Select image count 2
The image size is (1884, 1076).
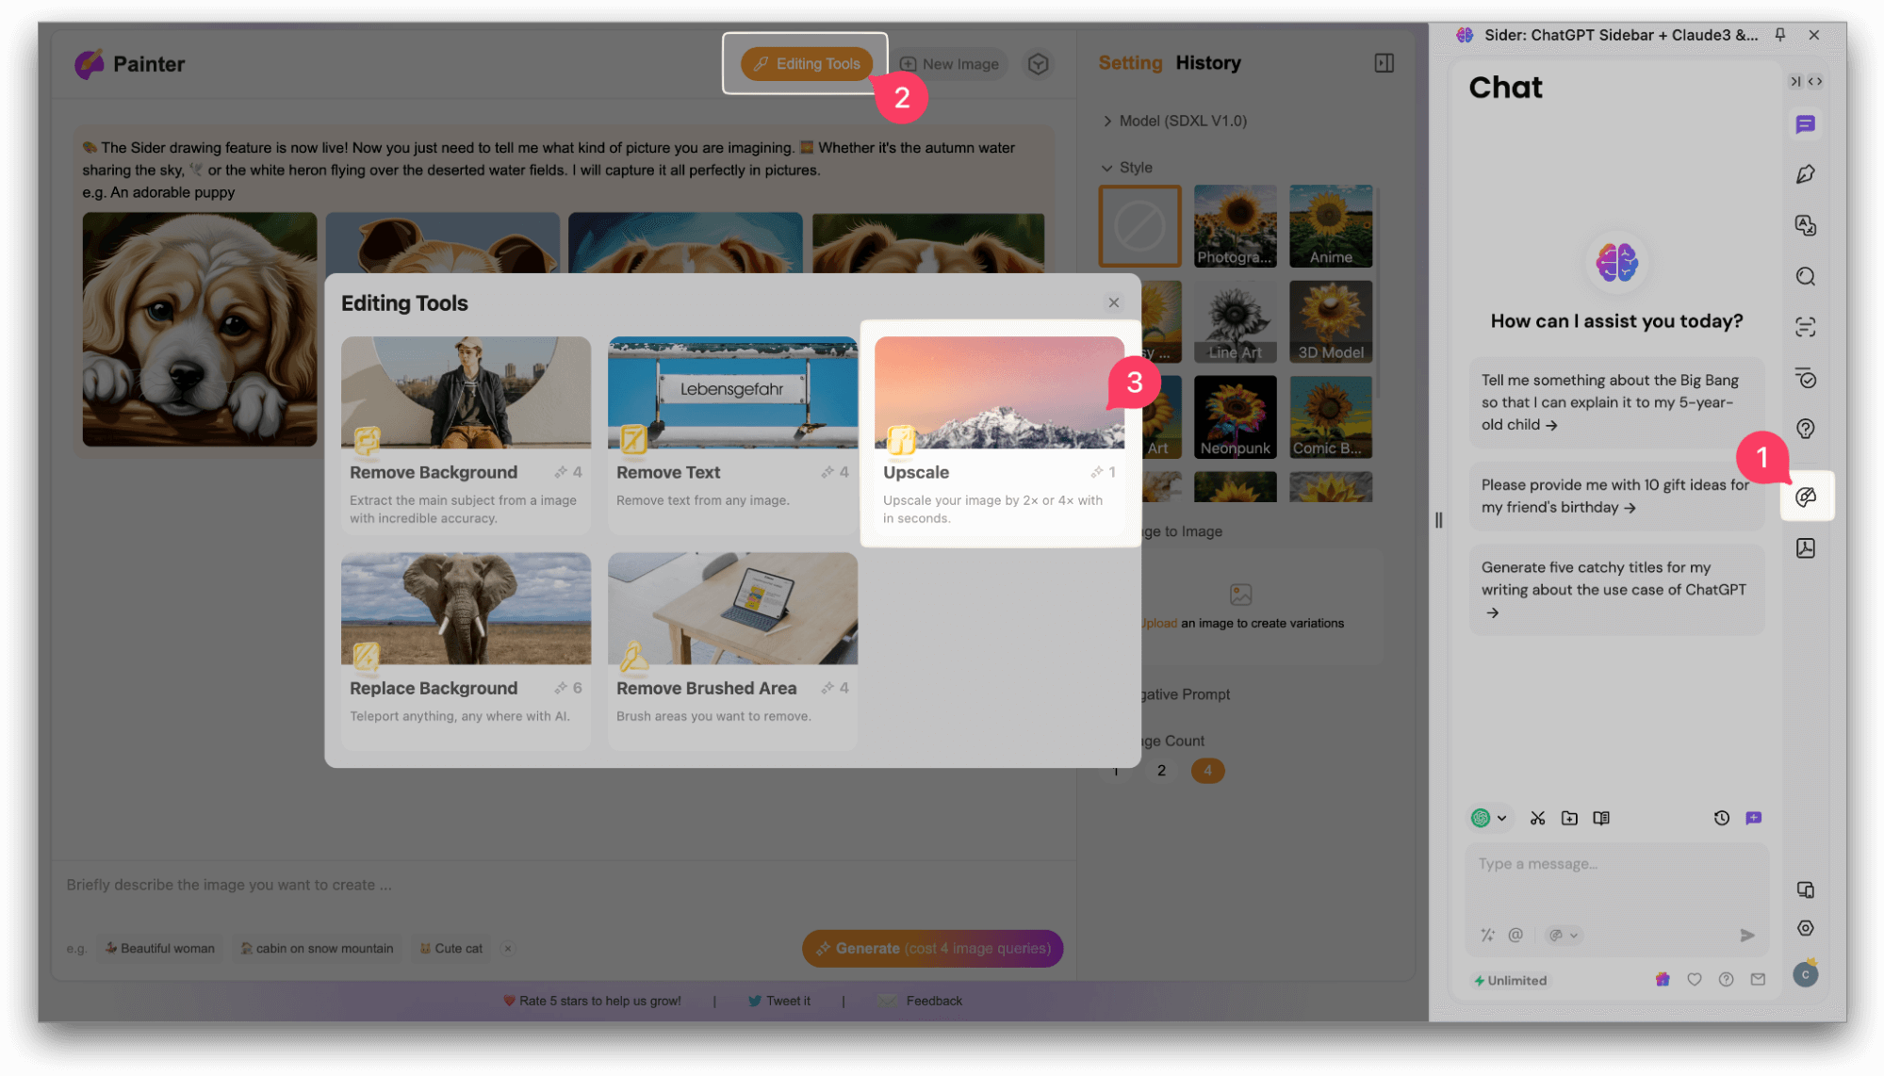[x=1161, y=771]
